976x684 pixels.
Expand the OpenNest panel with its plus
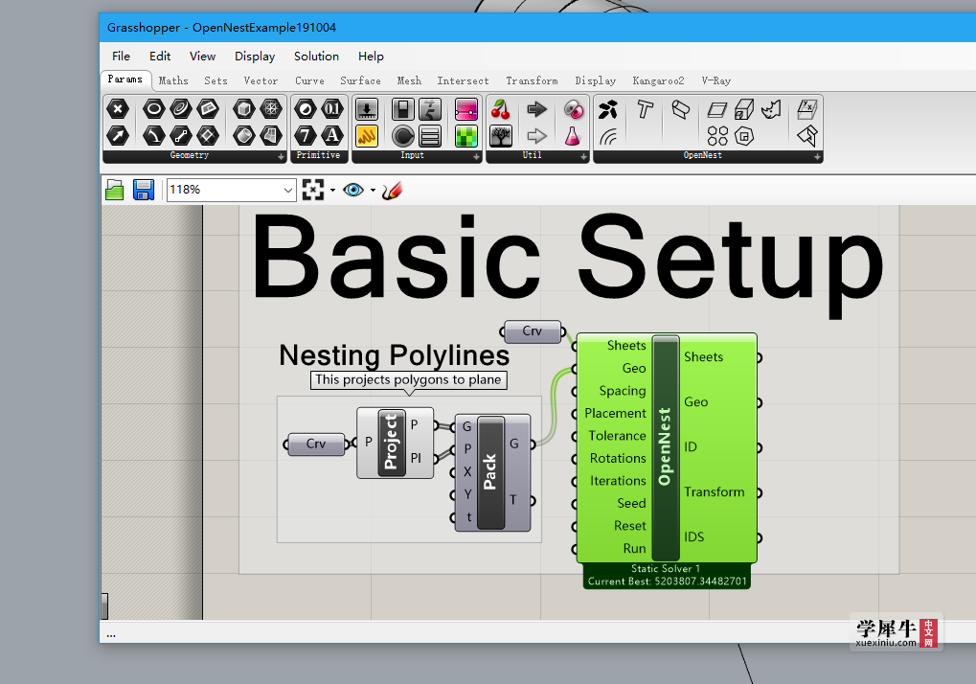tap(817, 157)
